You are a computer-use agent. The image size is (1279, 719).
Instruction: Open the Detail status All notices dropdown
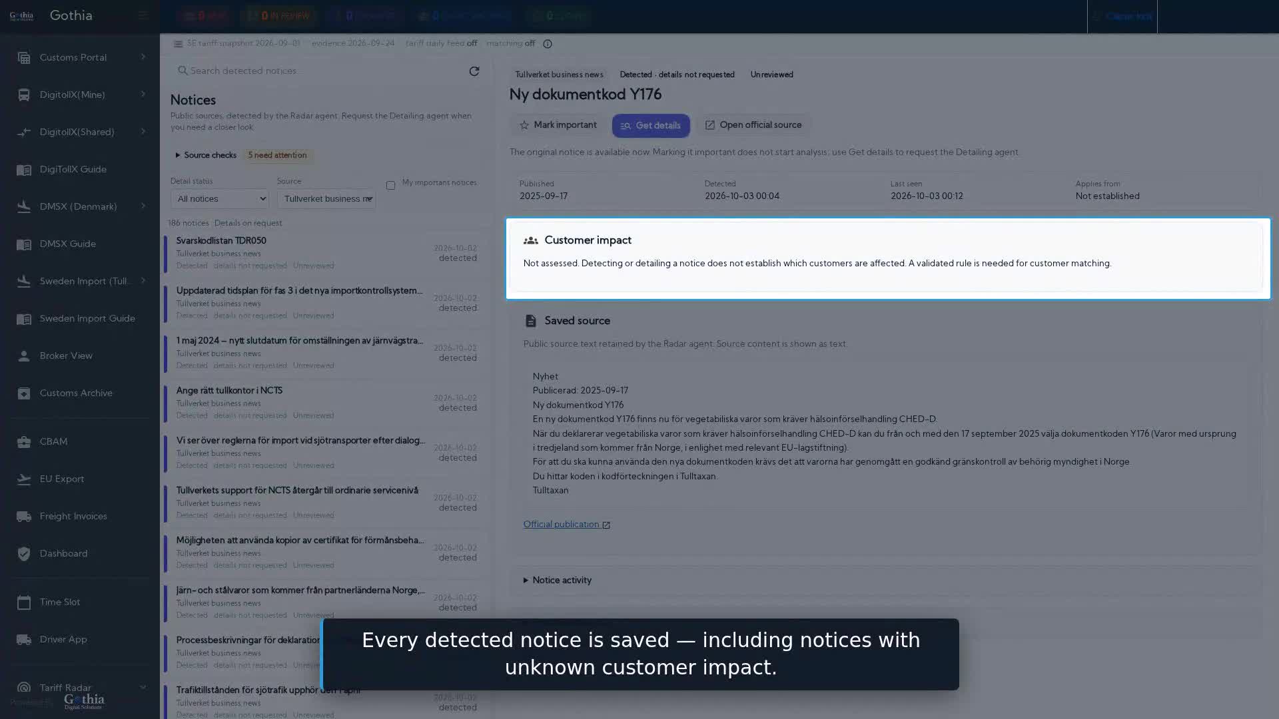[x=219, y=198]
